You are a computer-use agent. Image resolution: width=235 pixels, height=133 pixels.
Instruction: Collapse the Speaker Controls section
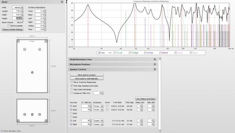point(154,69)
